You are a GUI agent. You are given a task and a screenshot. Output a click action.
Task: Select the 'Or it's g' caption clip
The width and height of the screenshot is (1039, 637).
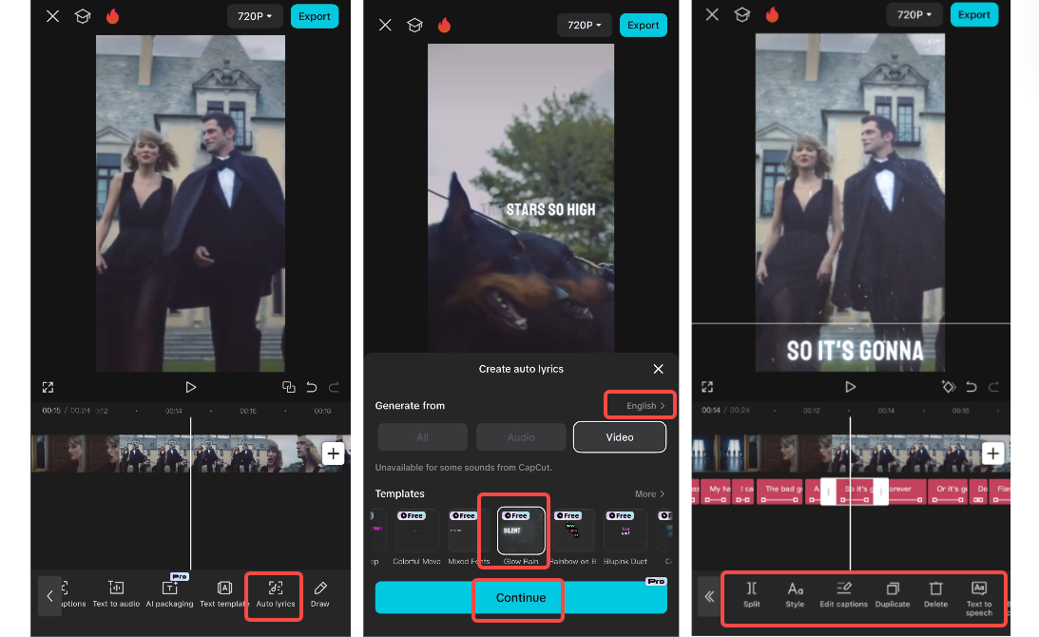(948, 492)
